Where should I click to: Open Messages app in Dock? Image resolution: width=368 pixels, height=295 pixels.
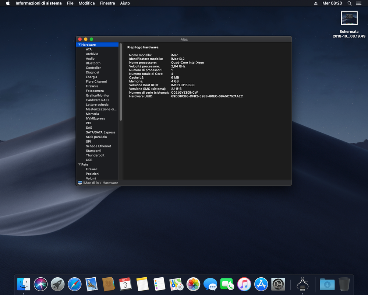[210, 284]
